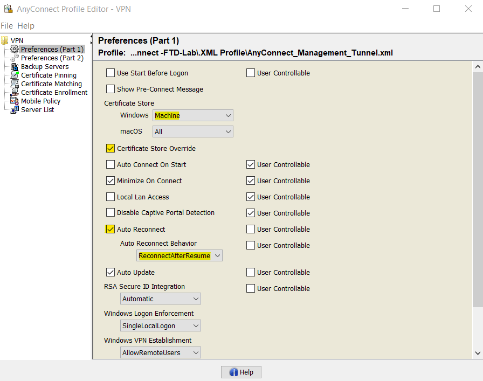Image resolution: width=483 pixels, height=381 pixels.
Task: Enable Auto Connect On Start
Action: coord(111,164)
